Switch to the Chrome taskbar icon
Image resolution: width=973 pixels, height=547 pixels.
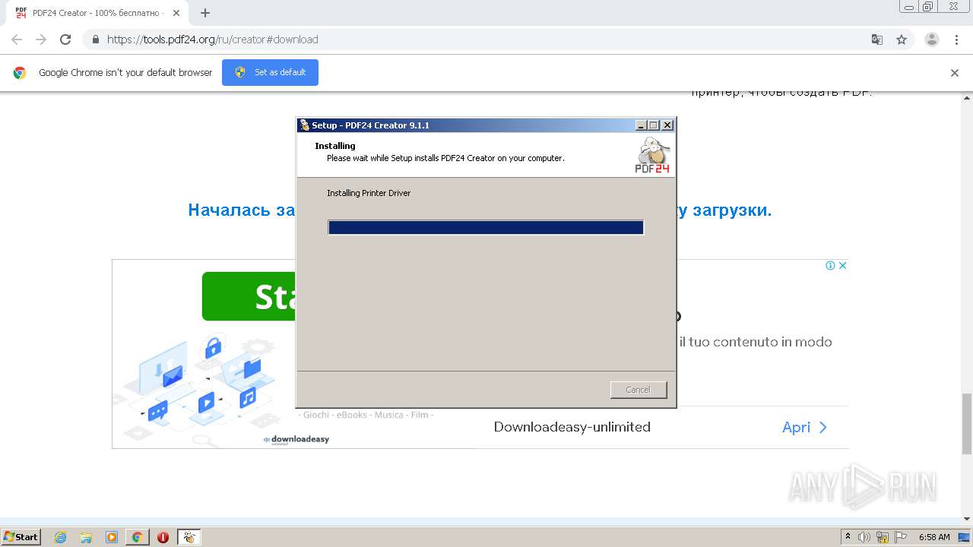(138, 537)
